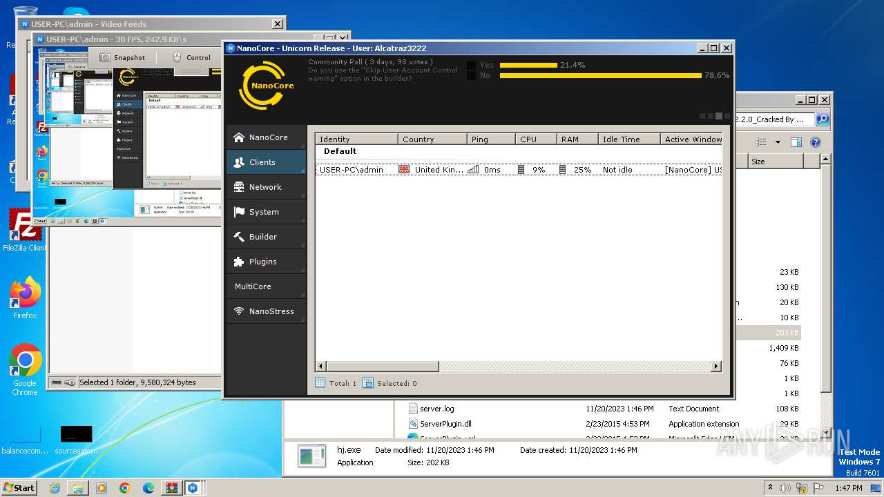Sort clients by CPU column

click(x=536, y=139)
